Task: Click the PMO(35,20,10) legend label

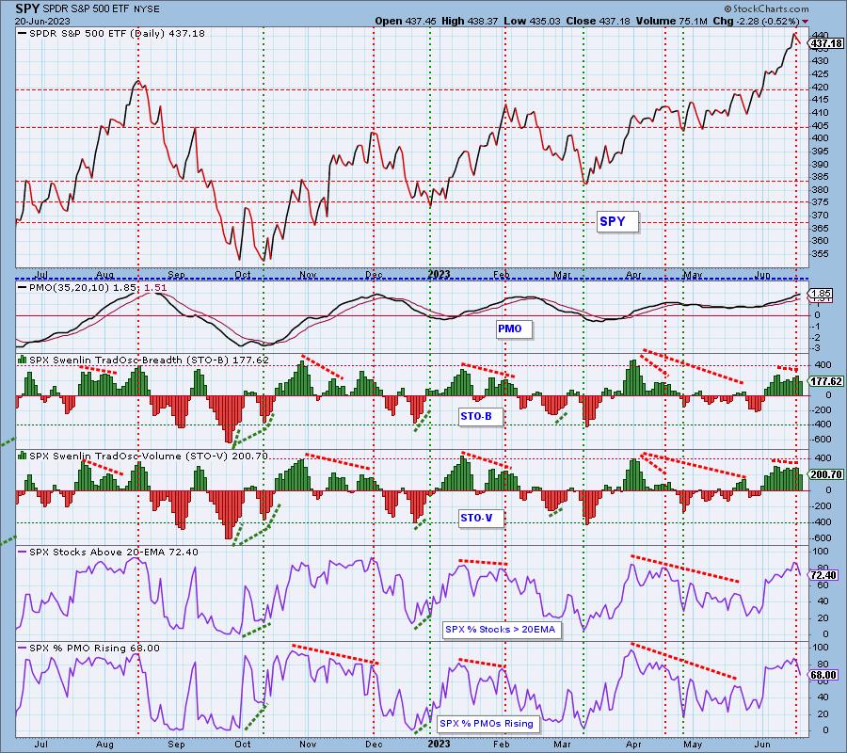Action: click(x=93, y=287)
